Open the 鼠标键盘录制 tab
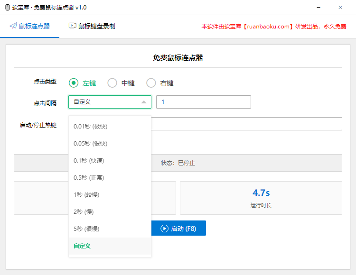This screenshot has width=356, height=275. point(92,26)
